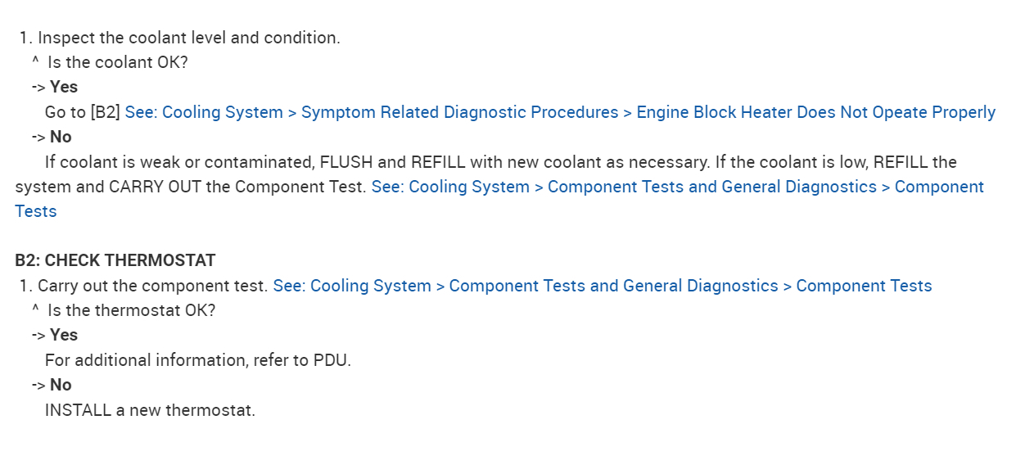Click the arrow before Yes under thermostat question
This screenshot has height=474, width=1016.
38,335
